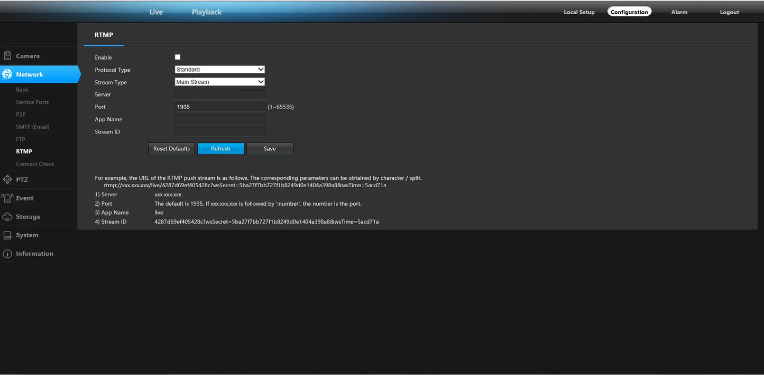Open Connect Check under Network
This screenshot has width=764, height=375.
(35, 164)
